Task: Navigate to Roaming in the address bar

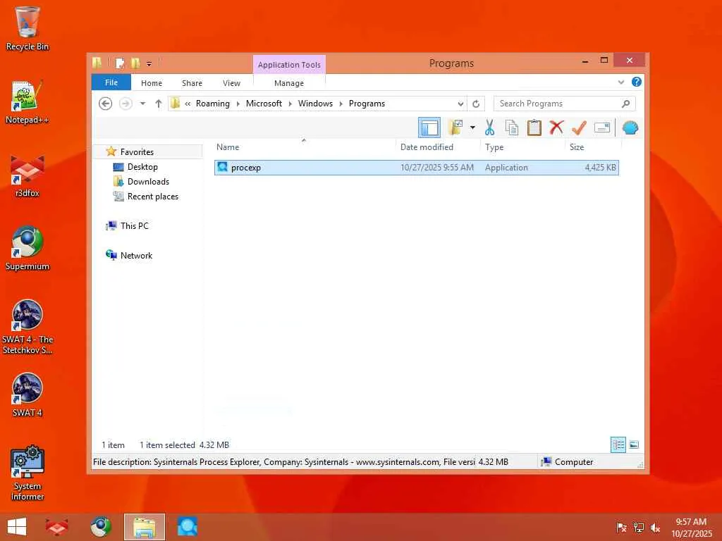Action: pyautogui.click(x=213, y=104)
